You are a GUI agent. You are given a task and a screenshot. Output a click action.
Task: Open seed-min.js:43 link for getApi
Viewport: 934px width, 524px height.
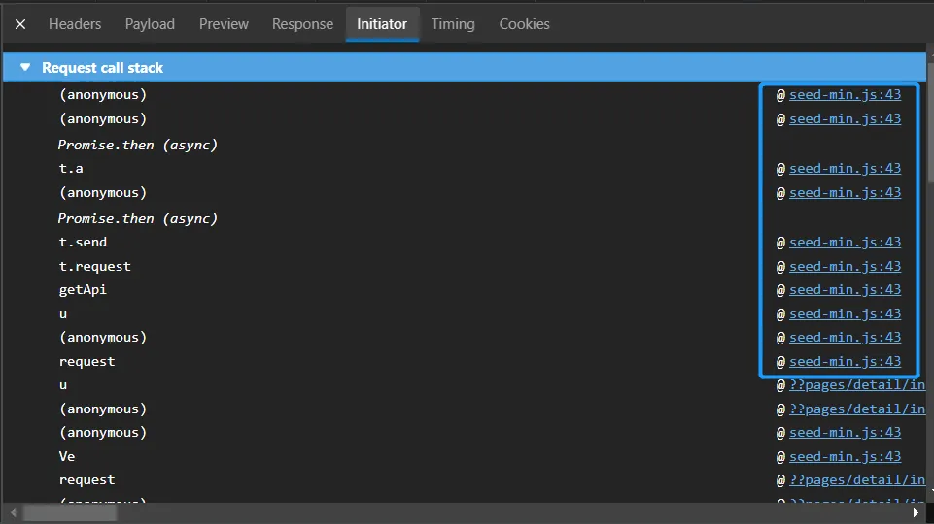[845, 290]
